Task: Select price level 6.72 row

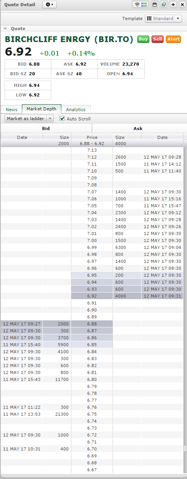Action: coord(92,435)
